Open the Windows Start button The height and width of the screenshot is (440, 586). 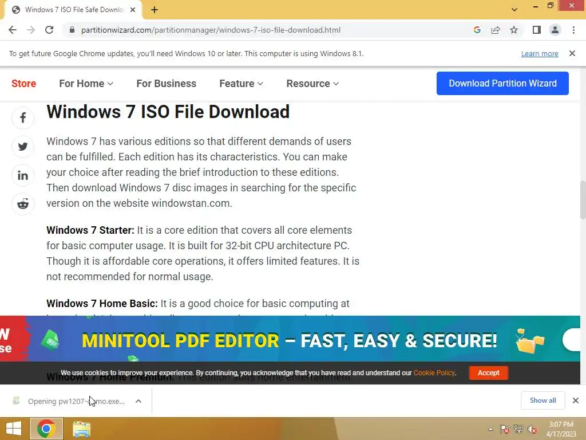[x=14, y=429]
